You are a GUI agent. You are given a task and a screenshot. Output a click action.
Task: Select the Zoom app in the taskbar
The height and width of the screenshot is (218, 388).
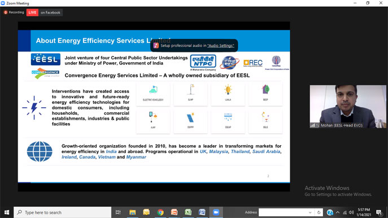pyautogui.click(x=216, y=212)
